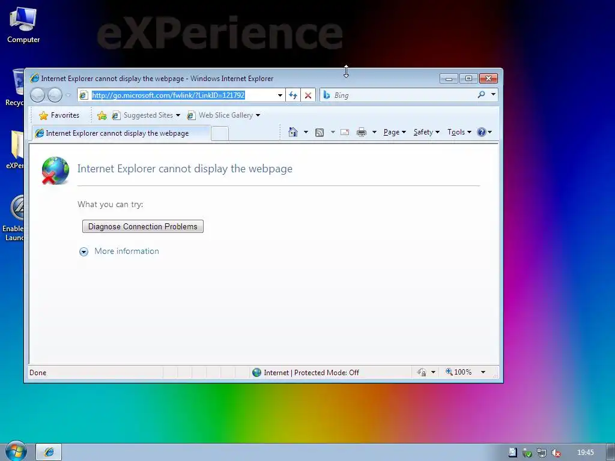
Task: Open the Safety menu
Action: coord(427,132)
